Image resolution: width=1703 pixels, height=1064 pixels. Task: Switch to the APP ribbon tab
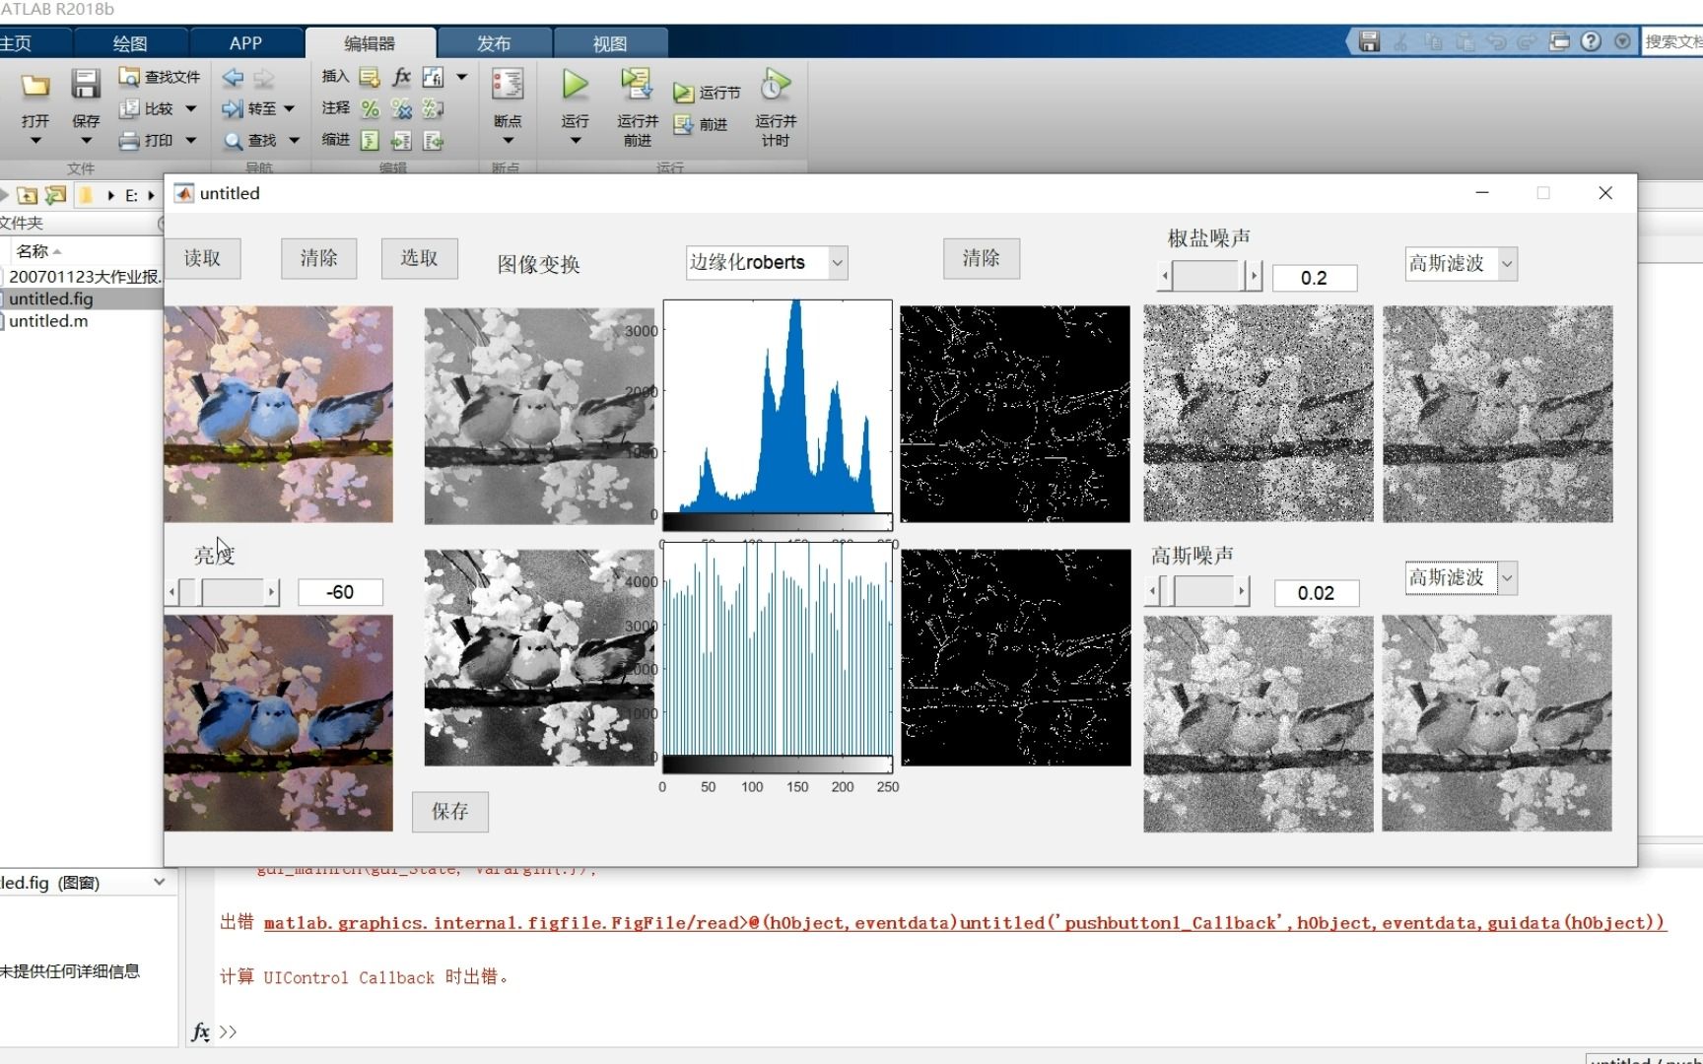click(x=244, y=42)
